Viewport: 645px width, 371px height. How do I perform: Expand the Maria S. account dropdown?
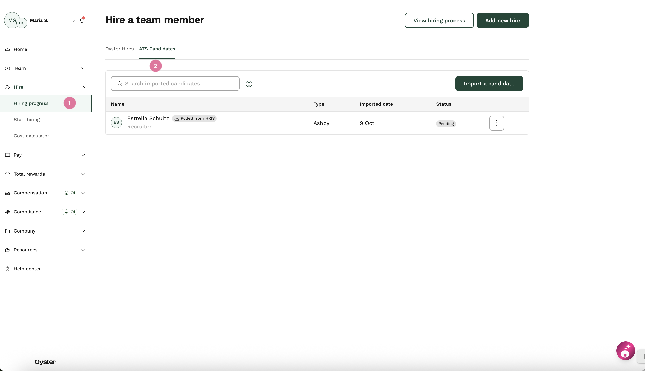(x=73, y=21)
